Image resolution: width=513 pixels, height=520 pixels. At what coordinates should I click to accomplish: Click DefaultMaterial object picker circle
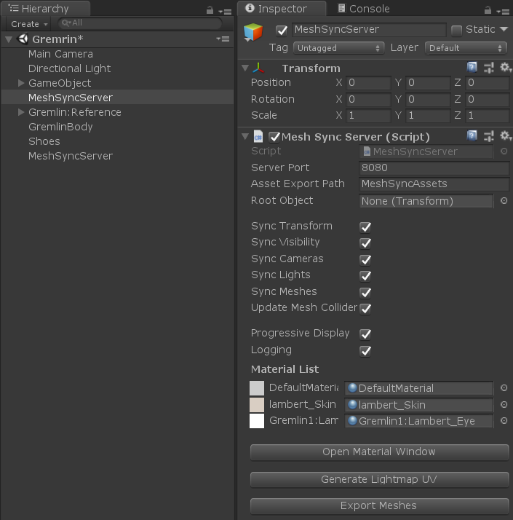pos(504,387)
